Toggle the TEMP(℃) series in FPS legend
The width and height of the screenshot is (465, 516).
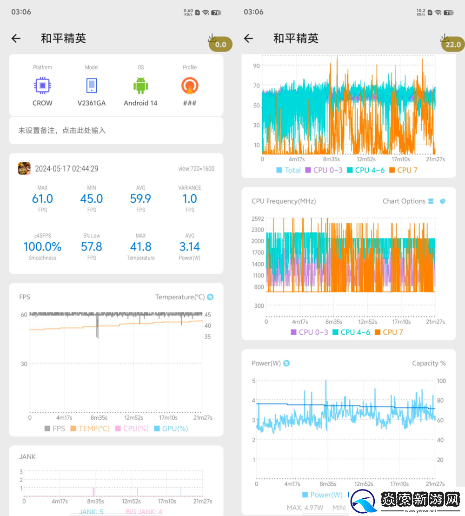pyautogui.click(x=90, y=429)
